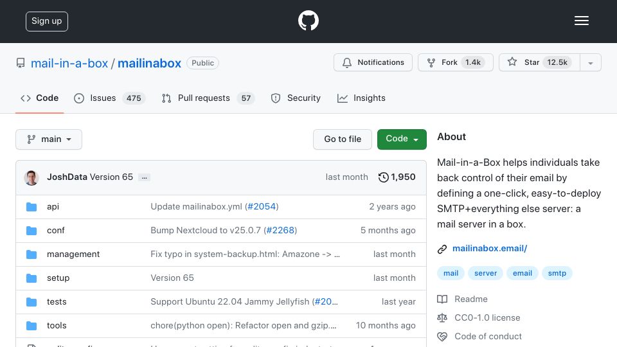Click the conf folder icon
Image resolution: width=617 pixels, height=347 pixels.
(31, 231)
